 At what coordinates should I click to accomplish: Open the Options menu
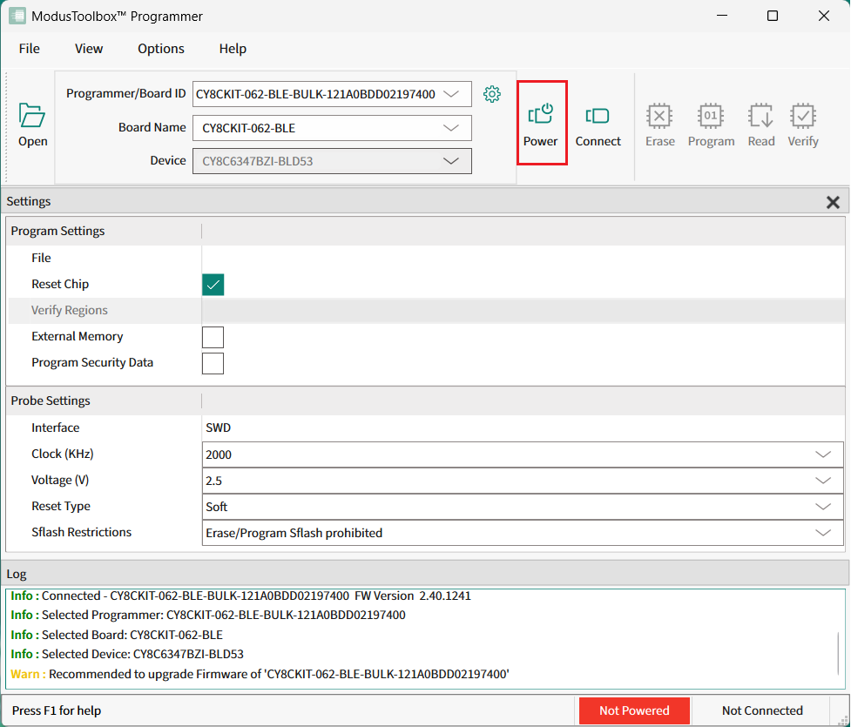(160, 49)
